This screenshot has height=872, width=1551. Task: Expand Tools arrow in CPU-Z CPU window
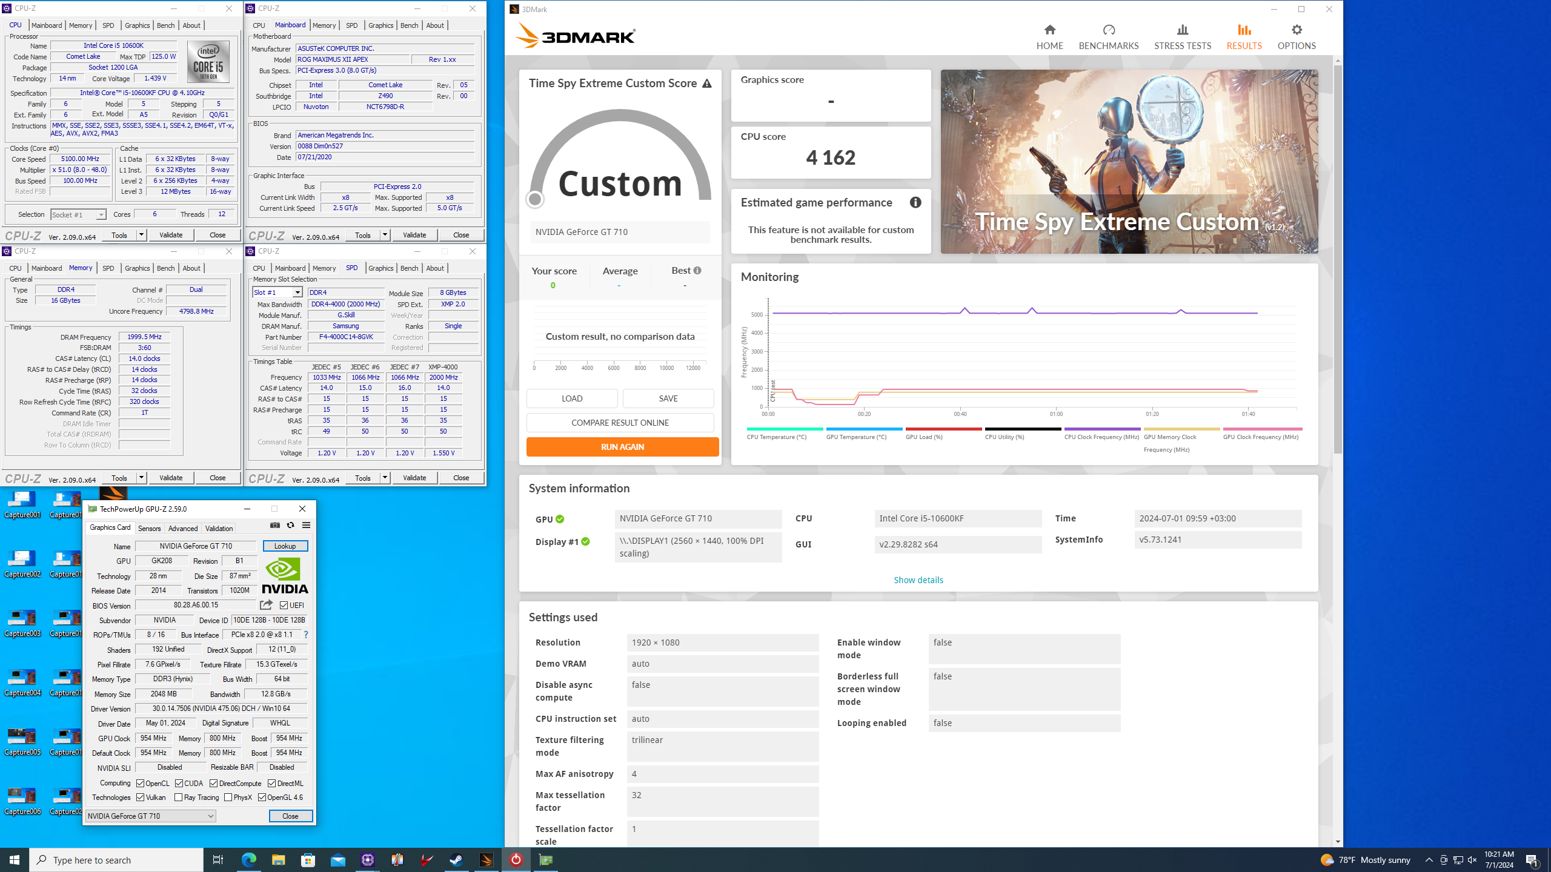click(141, 235)
